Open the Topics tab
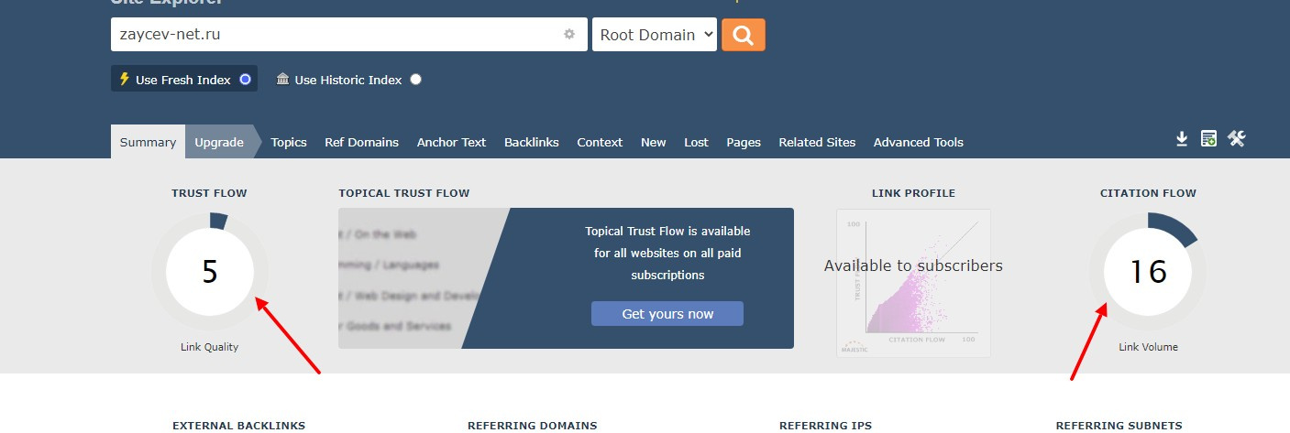Screen dimensions: 1290x433 [289, 142]
